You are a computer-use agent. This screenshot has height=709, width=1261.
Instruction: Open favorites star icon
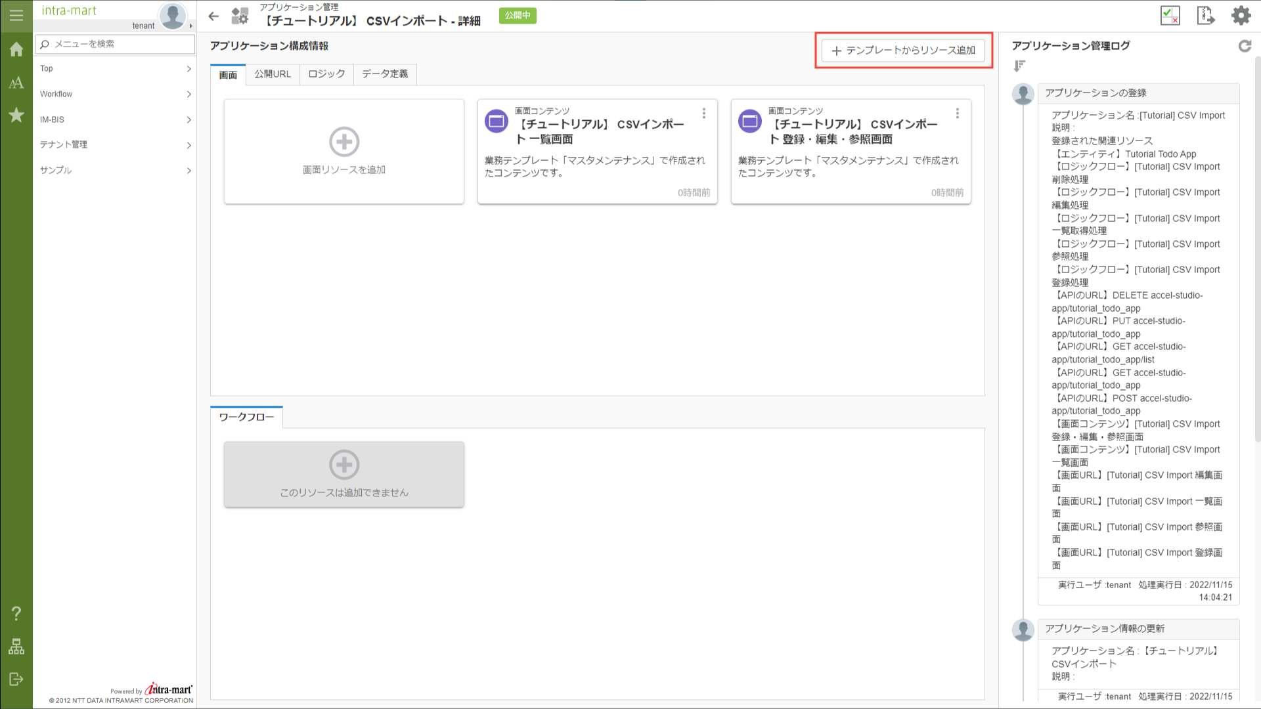(x=16, y=116)
